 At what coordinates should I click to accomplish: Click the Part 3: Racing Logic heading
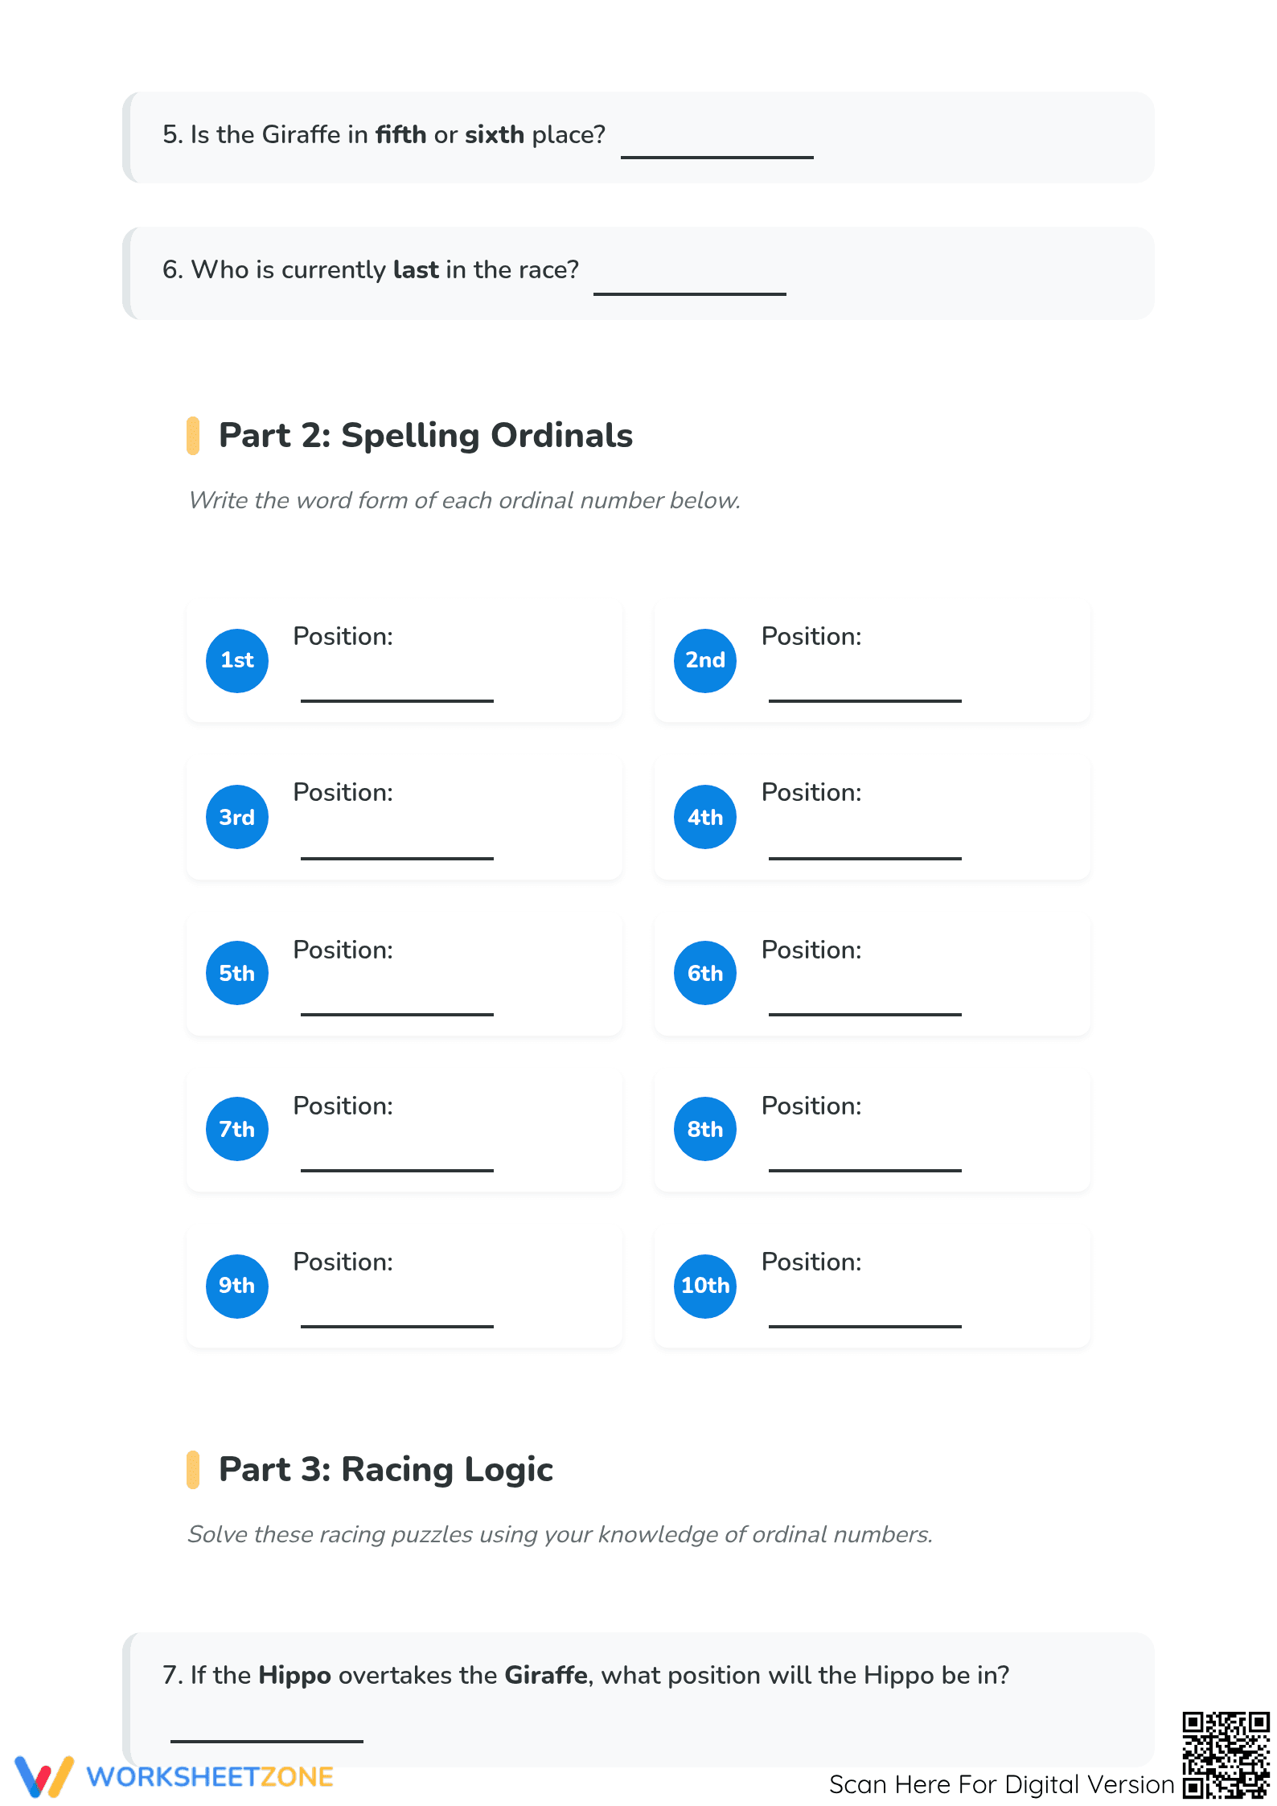385,1469
